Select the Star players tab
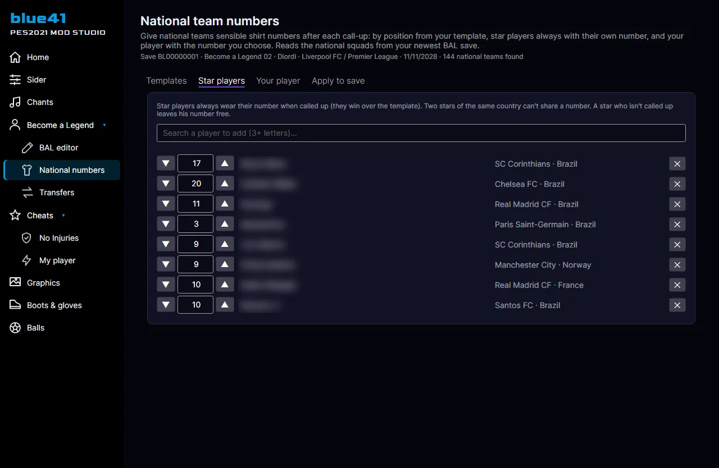Image resolution: width=719 pixels, height=468 pixels. pyautogui.click(x=221, y=81)
